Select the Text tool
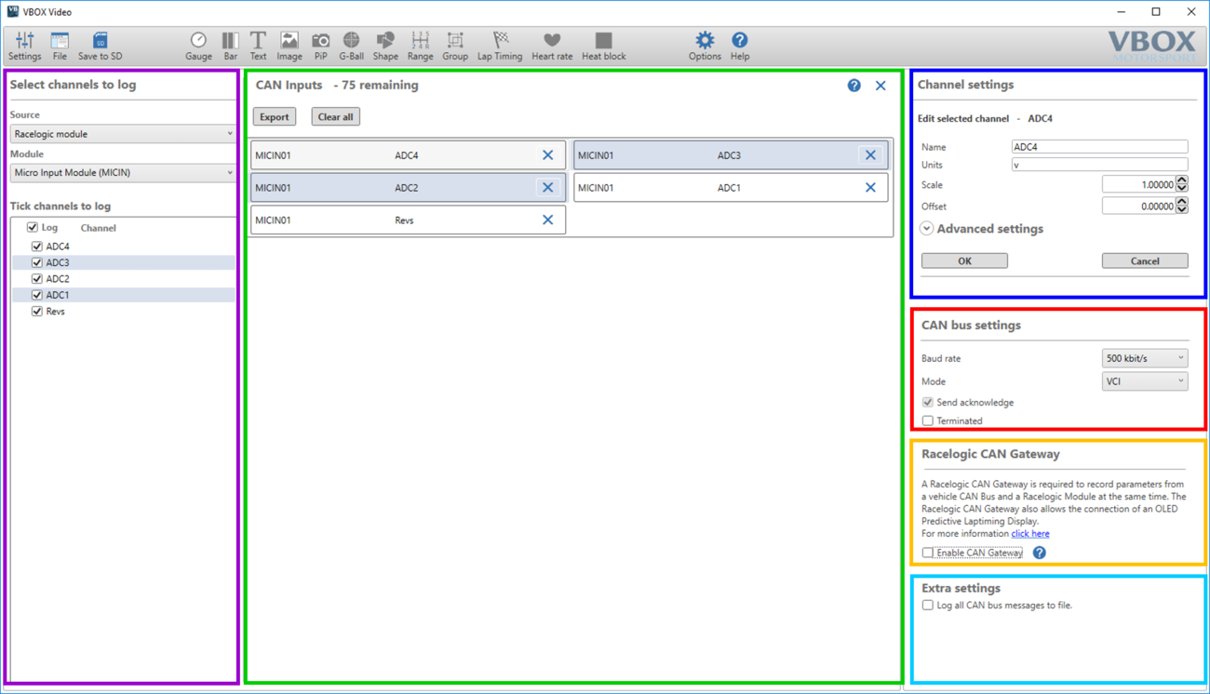The height and width of the screenshot is (694, 1210). [x=258, y=46]
